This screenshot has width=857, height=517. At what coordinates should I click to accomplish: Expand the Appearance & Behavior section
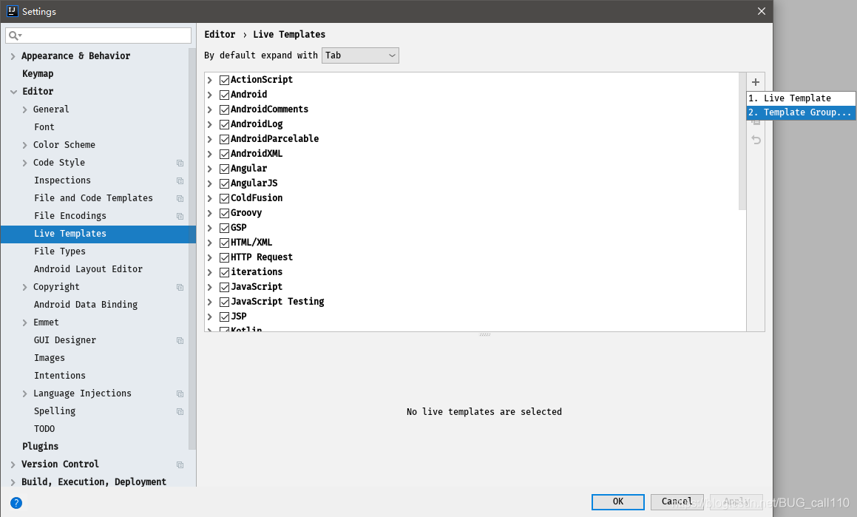pyautogui.click(x=13, y=55)
